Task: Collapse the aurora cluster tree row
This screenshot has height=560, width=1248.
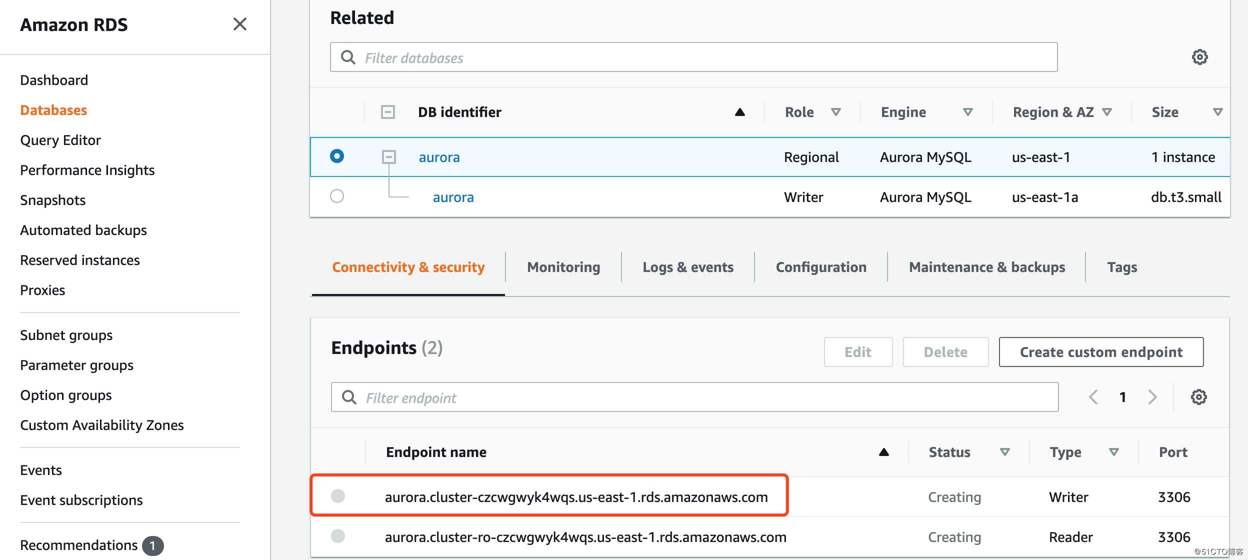Action: click(x=388, y=157)
